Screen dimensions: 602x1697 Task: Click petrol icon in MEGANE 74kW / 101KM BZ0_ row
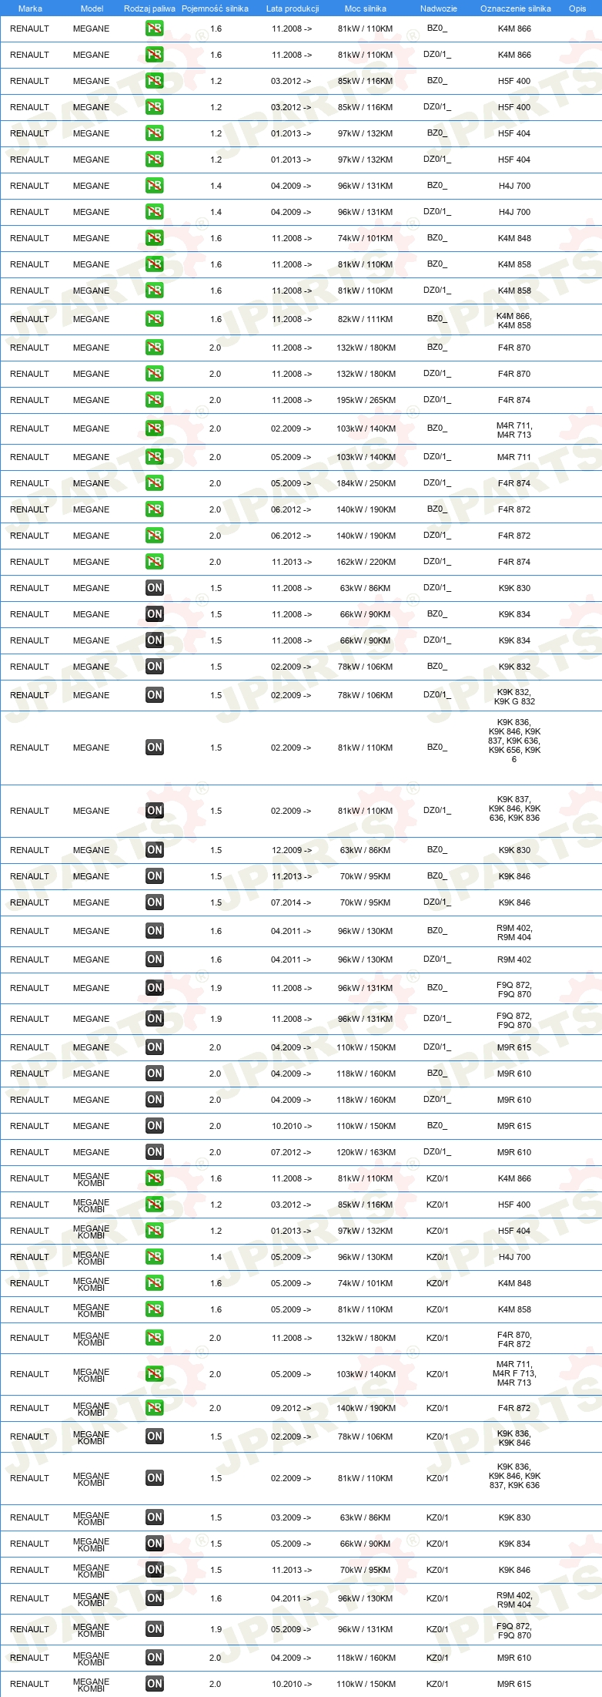click(x=154, y=238)
